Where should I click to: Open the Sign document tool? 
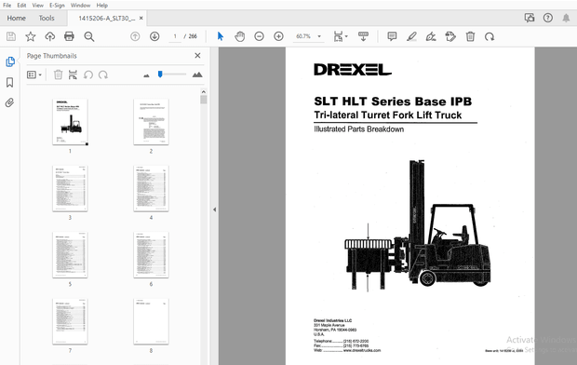click(431, 36)
